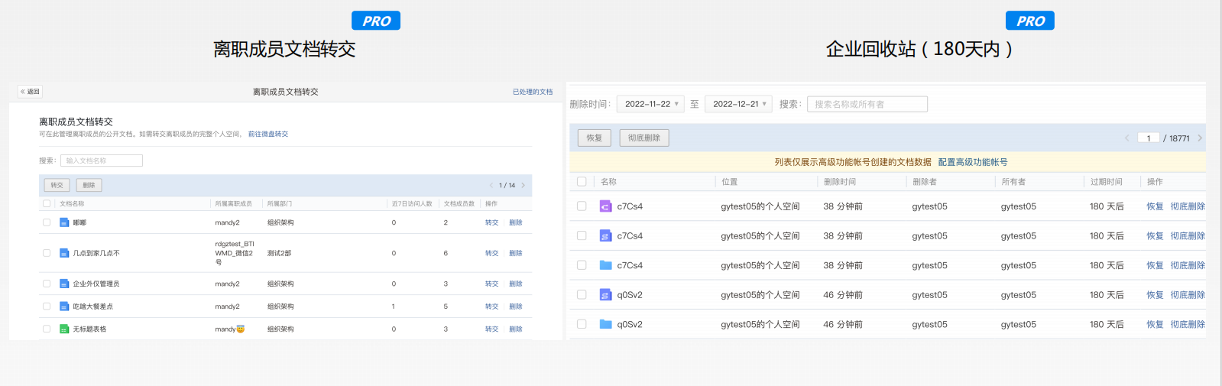Open 前往微盘转交 link
The image size is (1222, 386).
pyautogui.click(x=268, y=134)
